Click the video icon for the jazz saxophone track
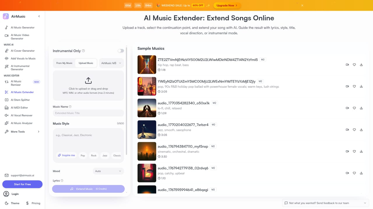The image size is (373, 209). tap(347, 130)
